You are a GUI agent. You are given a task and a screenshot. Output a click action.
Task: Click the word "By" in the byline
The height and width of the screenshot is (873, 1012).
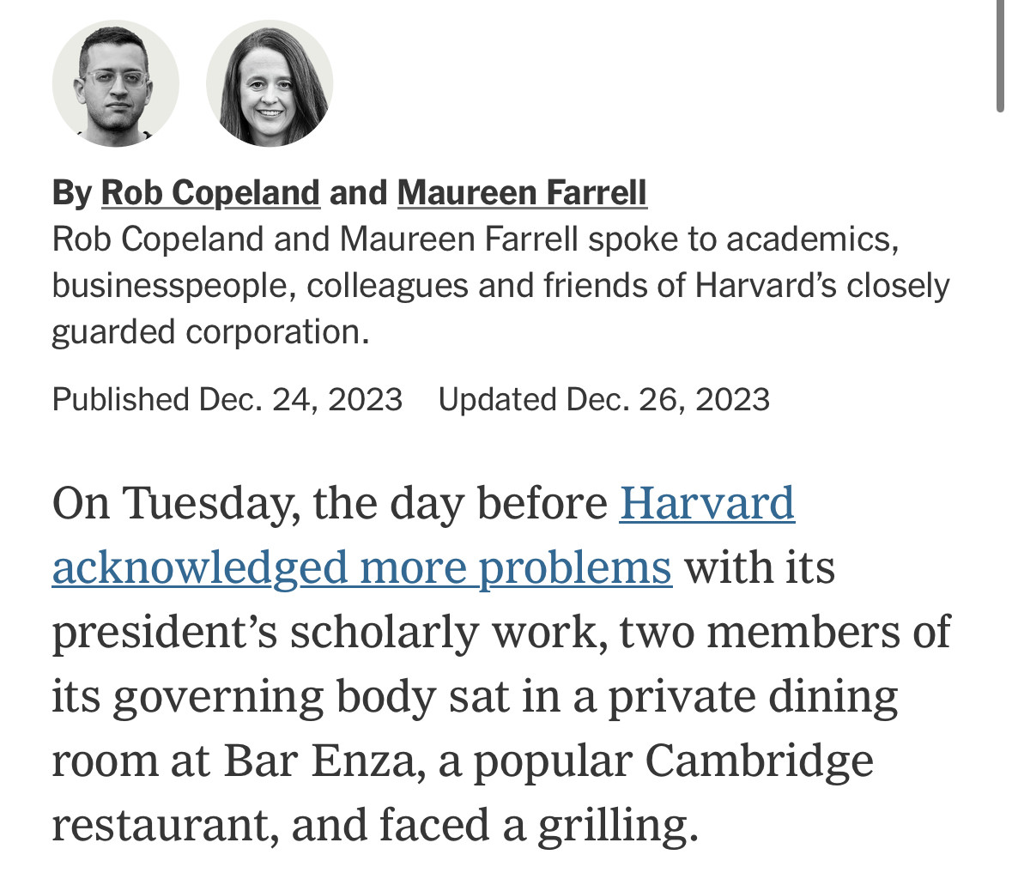[x=72, y=193]
